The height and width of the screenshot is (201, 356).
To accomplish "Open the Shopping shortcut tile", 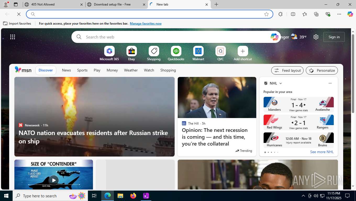I will pyautogui.click(x=154, y=53).
